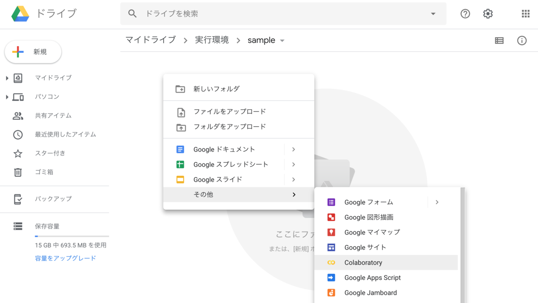Choose ファイルをアップロード from menu
538x303 pixels.
pyautogui.click(x=239, y=112)
